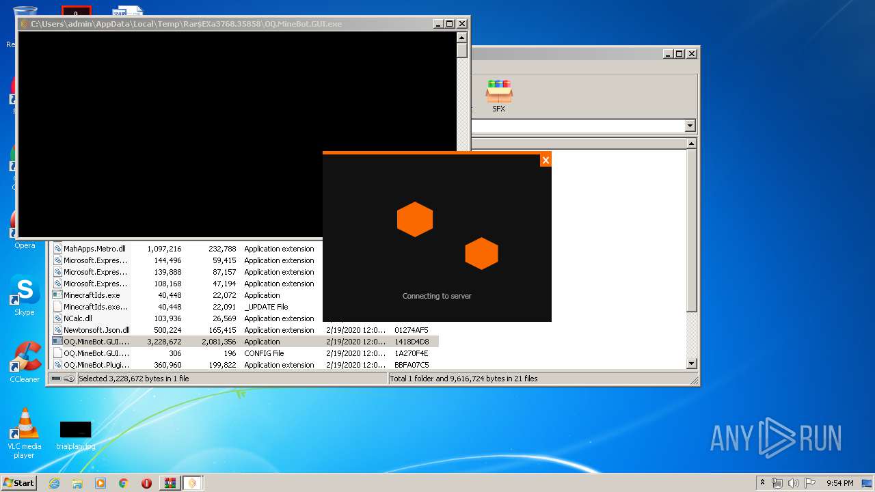The width and height of the screenshot is (875, 492).
Task: Open the WinRAR address path dropdown
Action: coord(690,126)
